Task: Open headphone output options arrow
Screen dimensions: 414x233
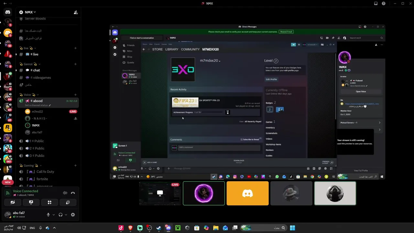Action: click(x=66, y=215)
